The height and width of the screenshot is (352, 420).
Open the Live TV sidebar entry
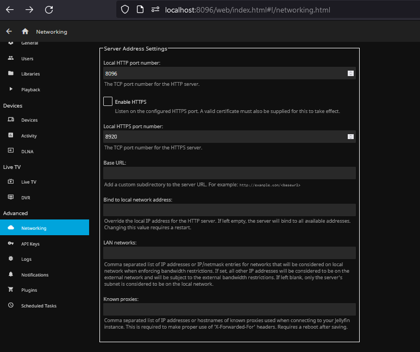(x=28, y=182)
